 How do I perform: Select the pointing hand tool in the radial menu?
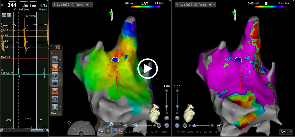tap(75, 131)
